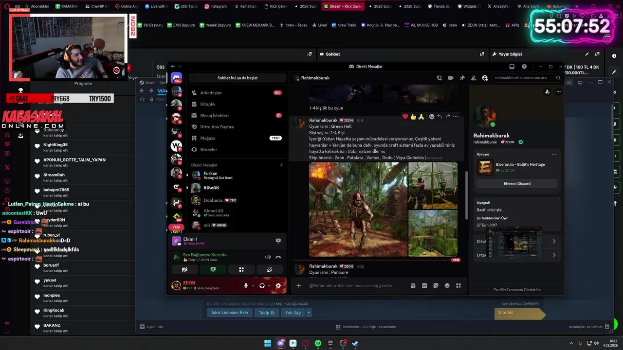The width and height of the screenshot is (623, 350).
Task: Click Discord home direct messages icon
Action: click(176, 78)
